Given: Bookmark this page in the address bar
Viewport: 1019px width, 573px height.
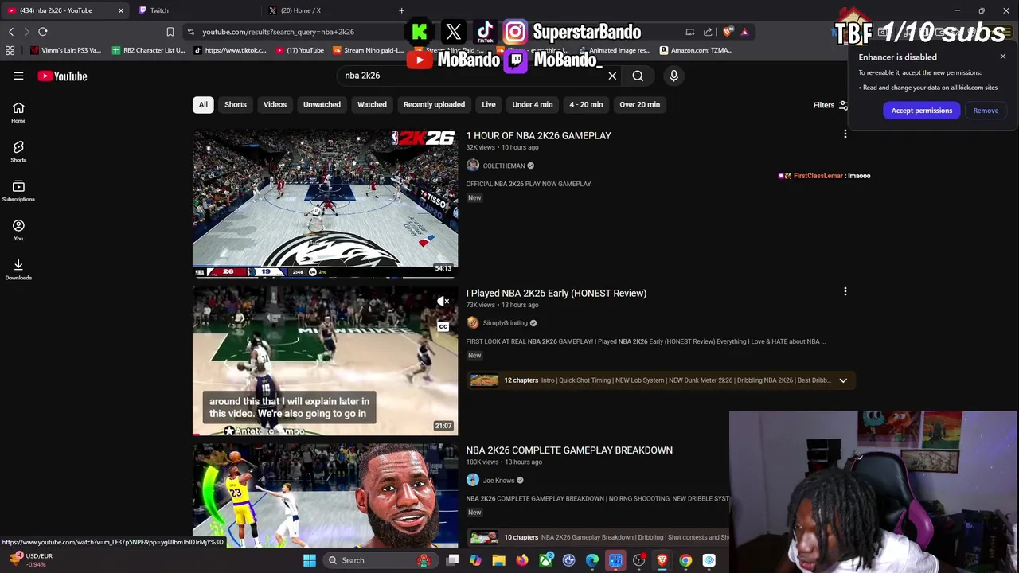Looking at the screenshot, I should 170,32.
